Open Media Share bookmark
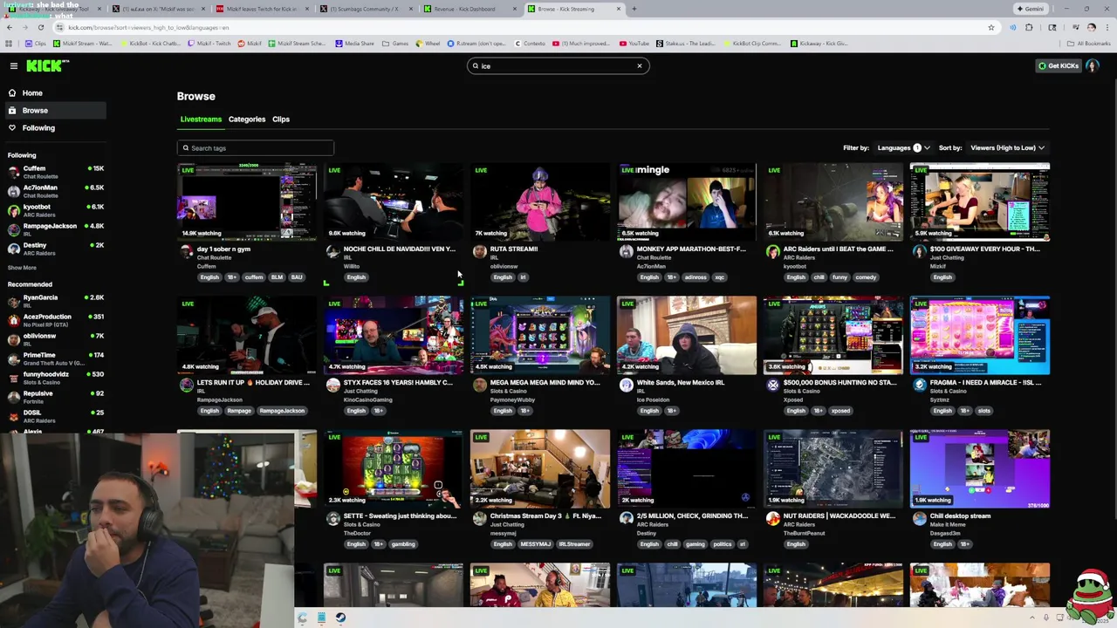The image size is (1117, 628). 355,44
